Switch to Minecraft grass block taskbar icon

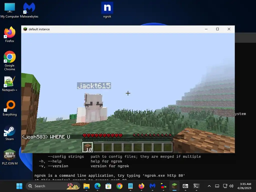174,186
